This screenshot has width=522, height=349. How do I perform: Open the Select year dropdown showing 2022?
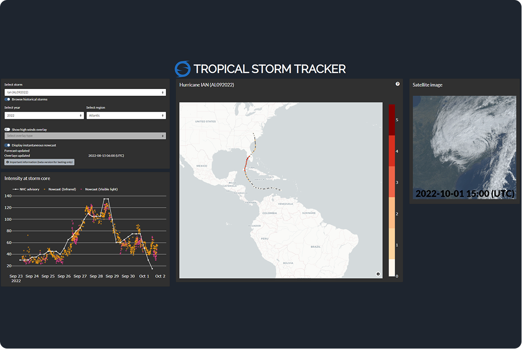[x=44, y=115]
